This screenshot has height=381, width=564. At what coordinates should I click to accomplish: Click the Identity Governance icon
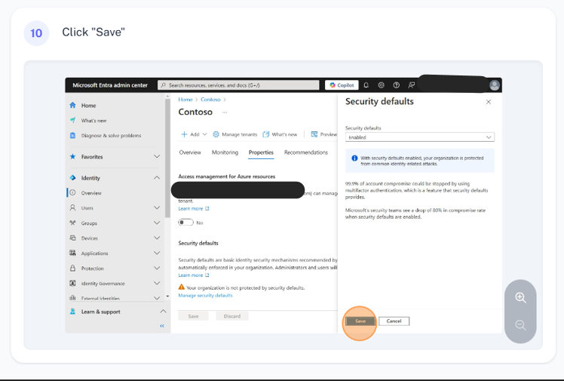72,283
